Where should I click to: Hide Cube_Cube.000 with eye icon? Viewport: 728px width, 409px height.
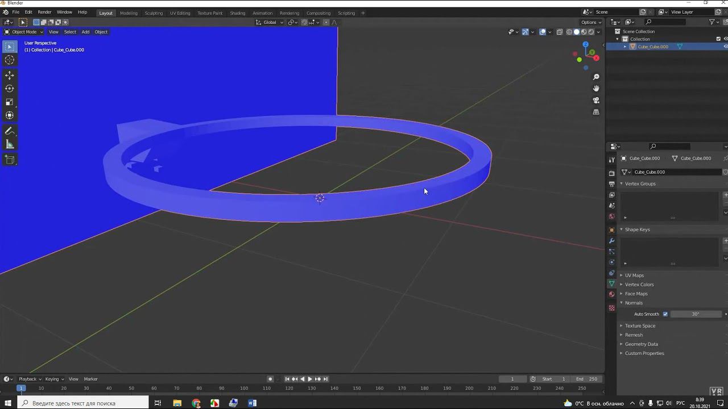tap(725, 47)
